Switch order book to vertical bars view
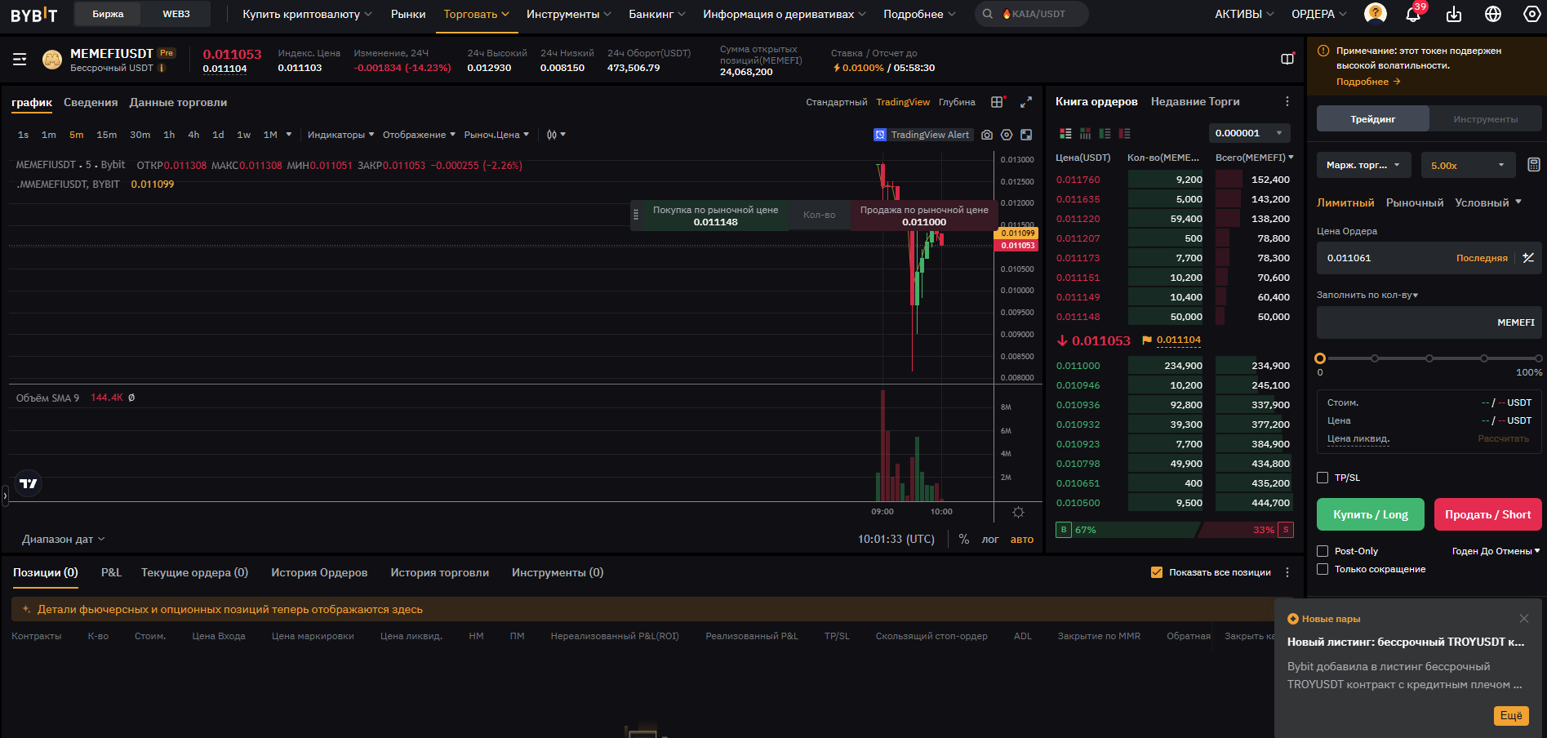1547x738 pixels. coord(1085,133)
